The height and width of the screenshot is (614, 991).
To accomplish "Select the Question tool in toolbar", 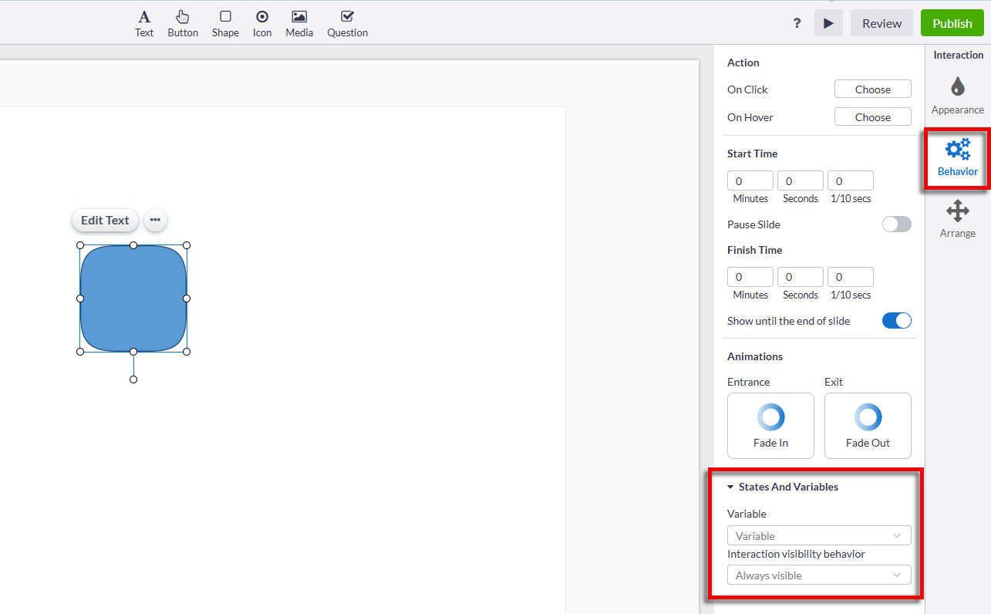I will point(347,24).
